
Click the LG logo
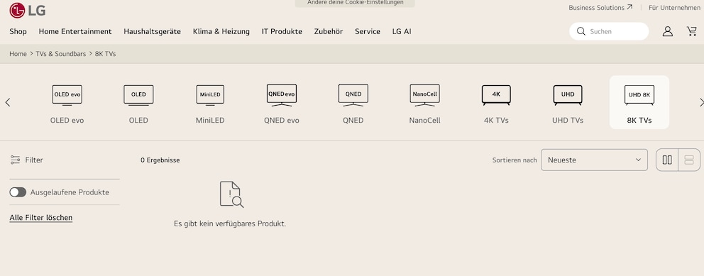tap(28, 10)
